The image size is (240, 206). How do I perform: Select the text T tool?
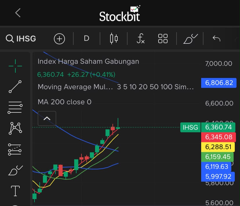coord(15,191)
